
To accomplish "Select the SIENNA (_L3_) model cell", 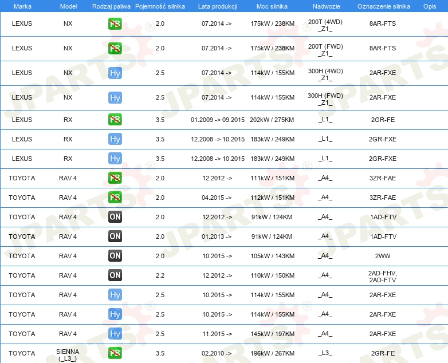I will [68, 354].
